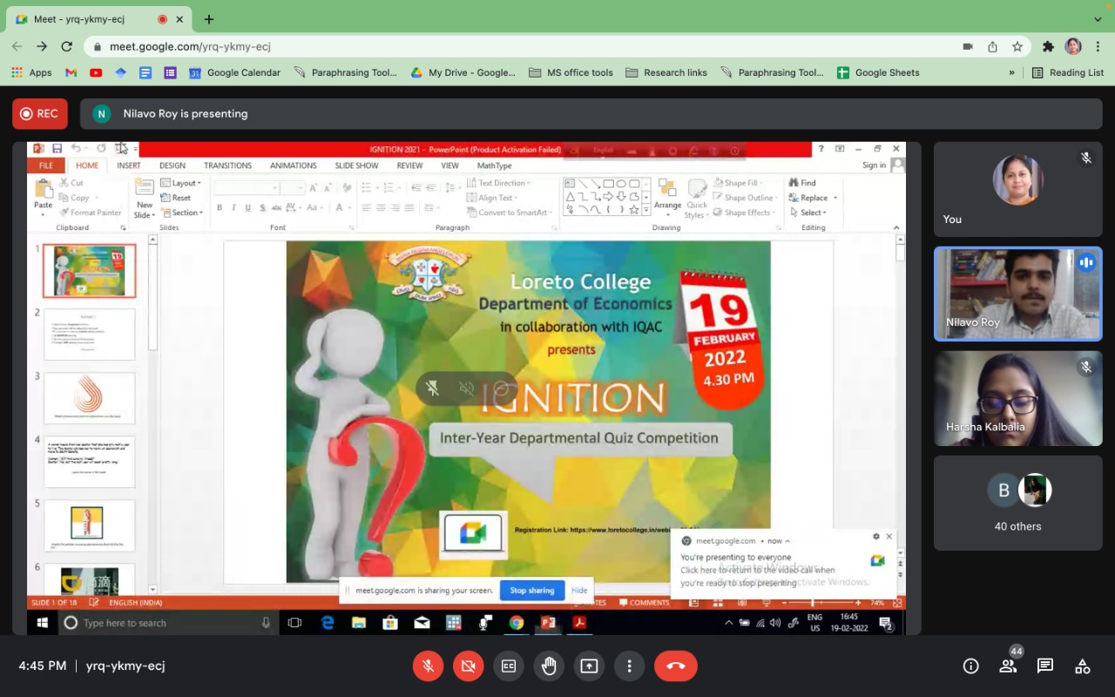
Task: Expand the 40 others participants tile
Action: coord(1017,503)
